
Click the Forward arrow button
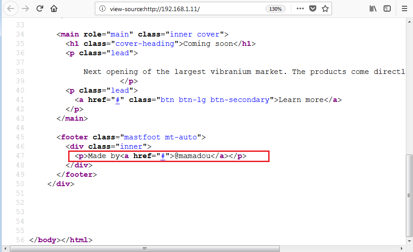pos(25,8)
